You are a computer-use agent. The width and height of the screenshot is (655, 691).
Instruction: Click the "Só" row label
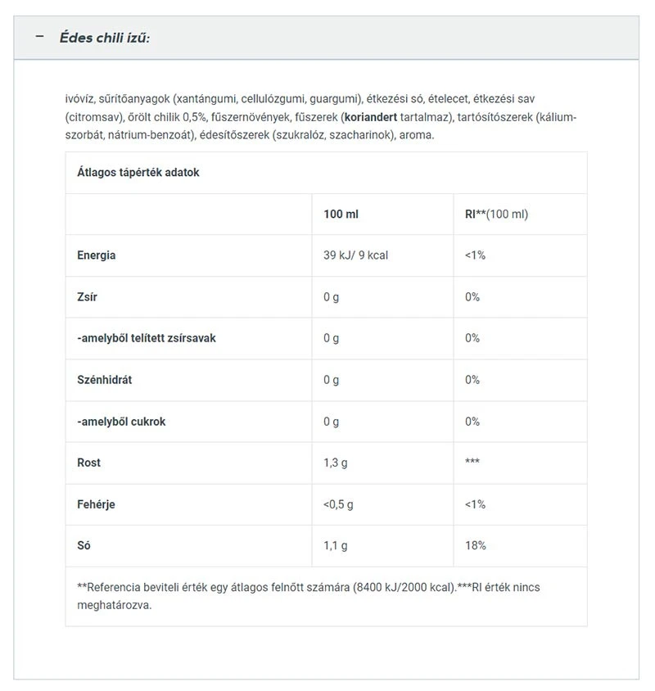coord(84,545)
